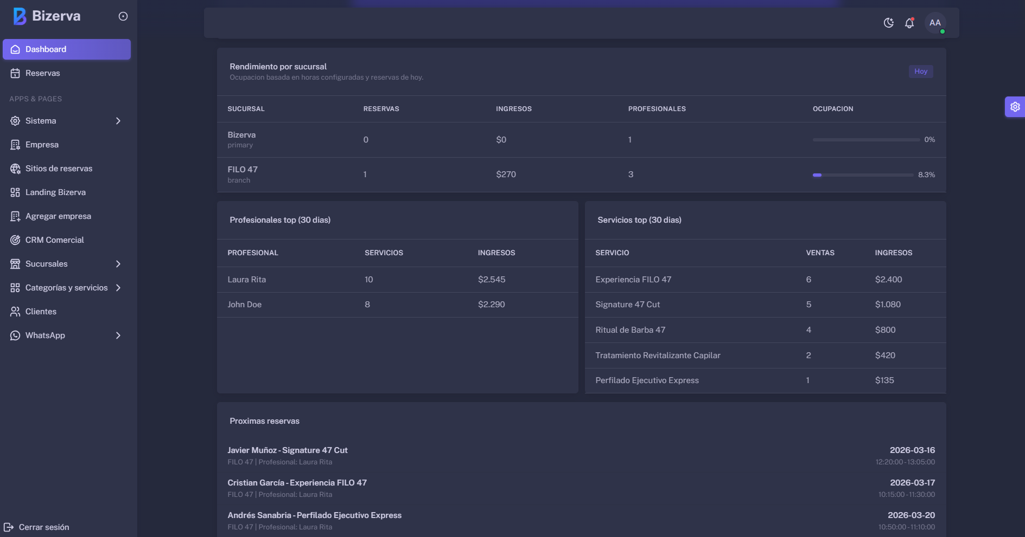Viewport: 1025px width, 537px height.
Task: Expand the Sucursales submenu chevron
Action: coord(118,264)
